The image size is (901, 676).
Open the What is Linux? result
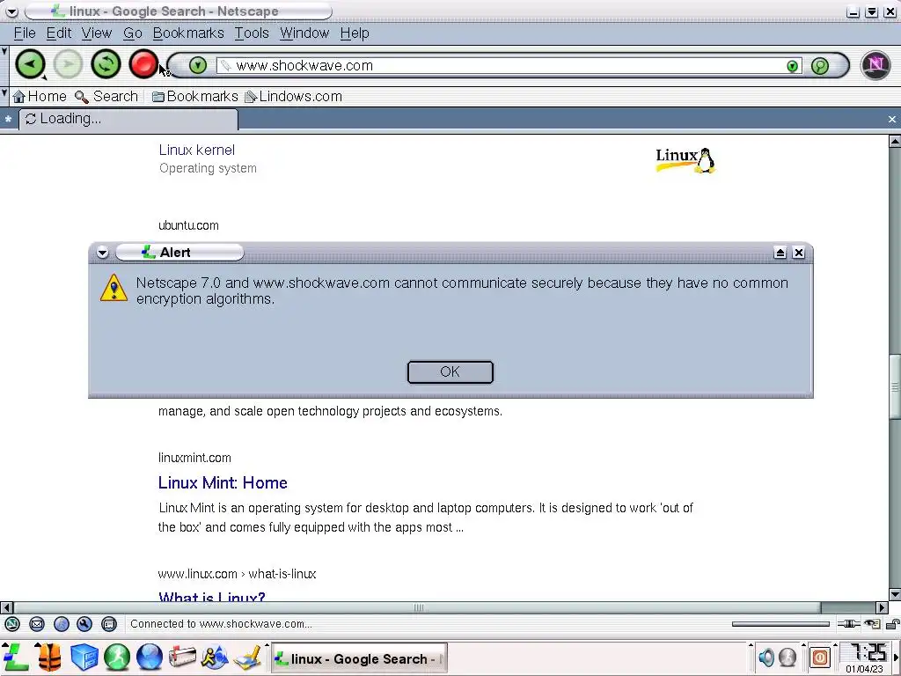(x=211, y=596)
